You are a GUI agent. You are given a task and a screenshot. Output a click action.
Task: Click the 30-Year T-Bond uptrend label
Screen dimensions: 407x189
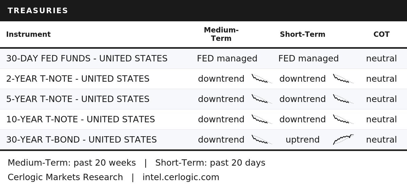point(303,140)
